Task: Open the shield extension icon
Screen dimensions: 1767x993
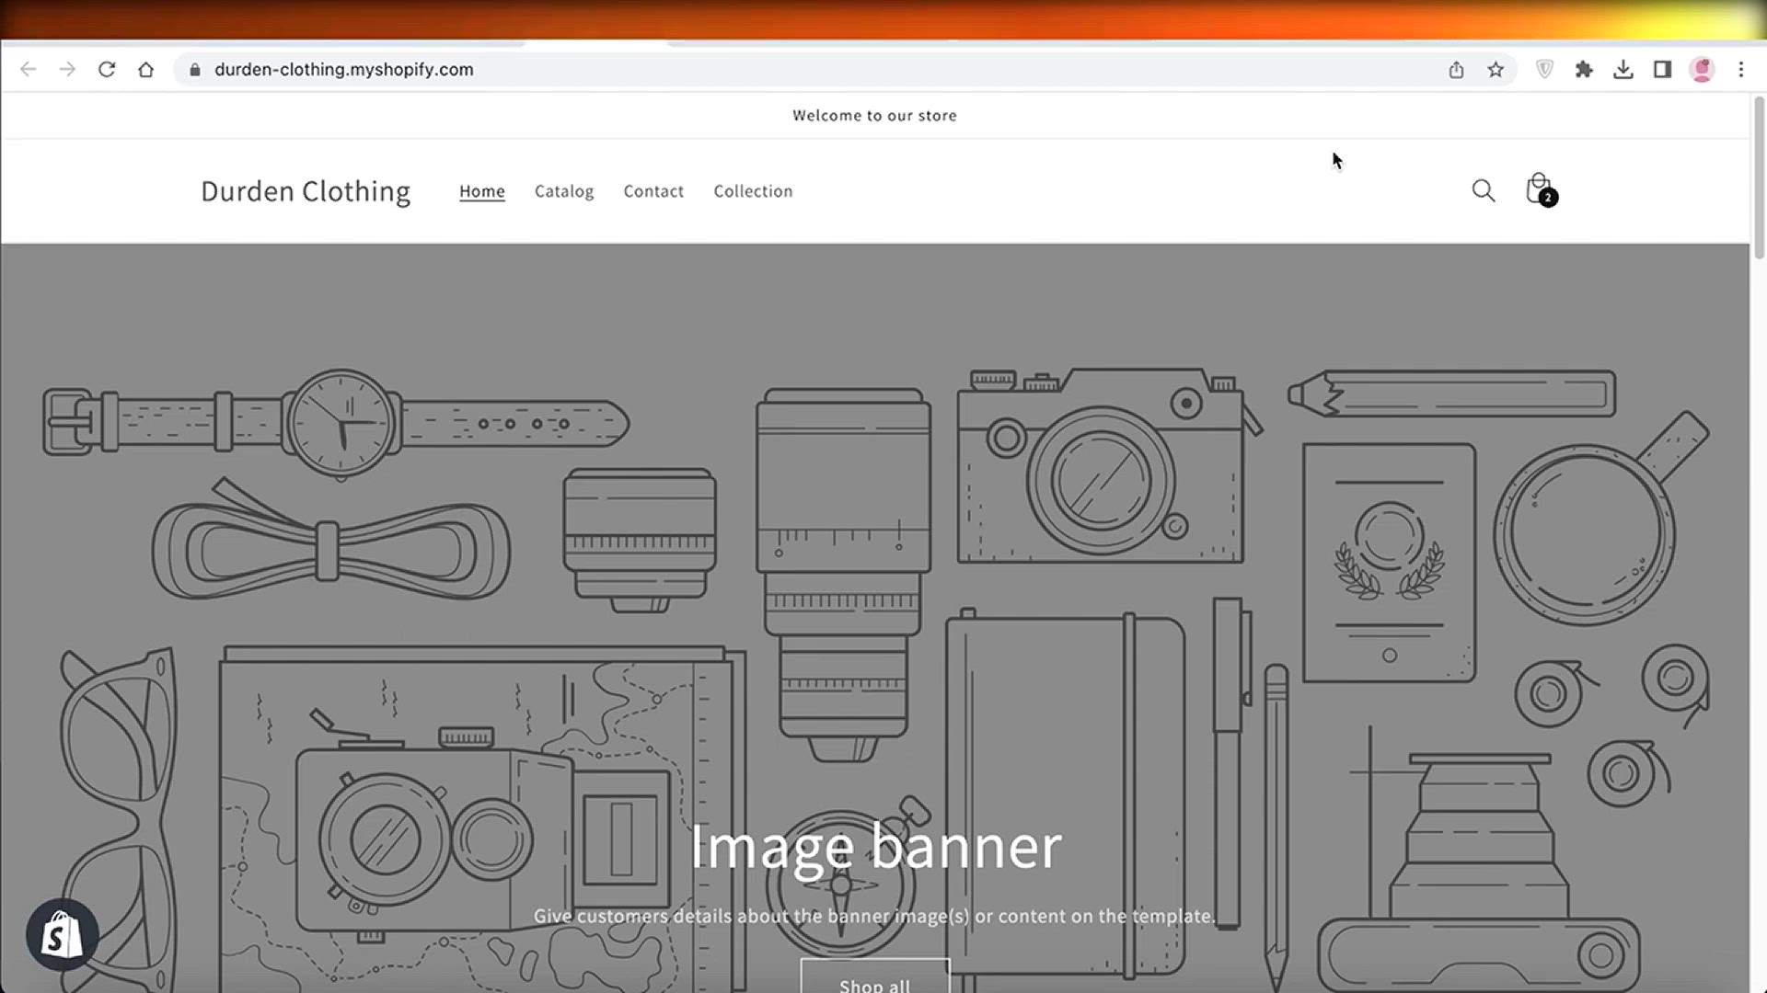Action: click(x=1545, y=70)
